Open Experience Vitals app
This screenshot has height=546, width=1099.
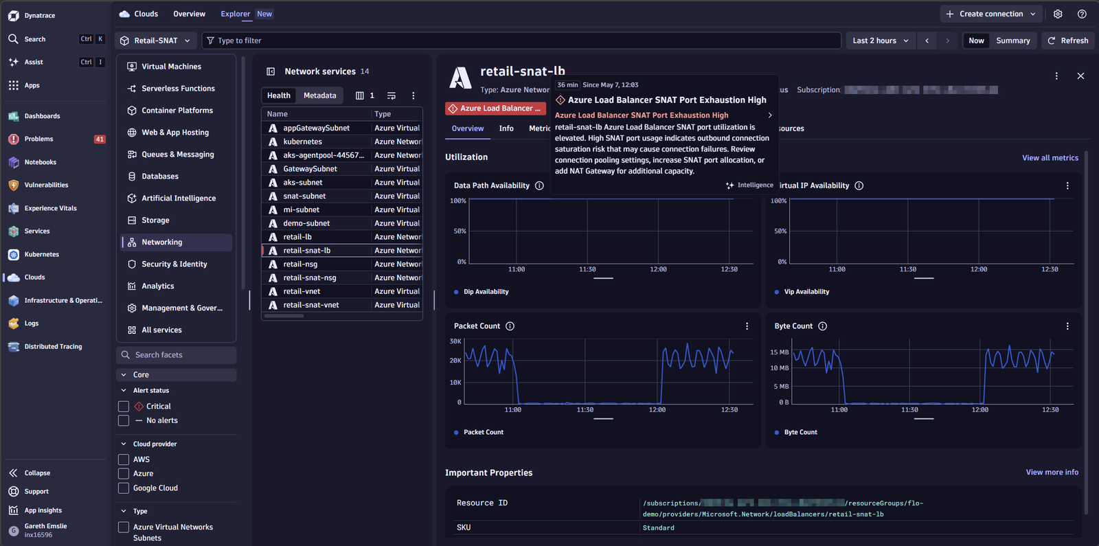pos(50,208)
